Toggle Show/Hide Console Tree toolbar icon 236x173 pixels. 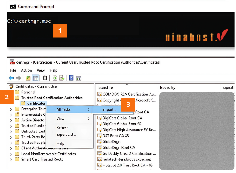pyautogui.click(x=36, y=78)
